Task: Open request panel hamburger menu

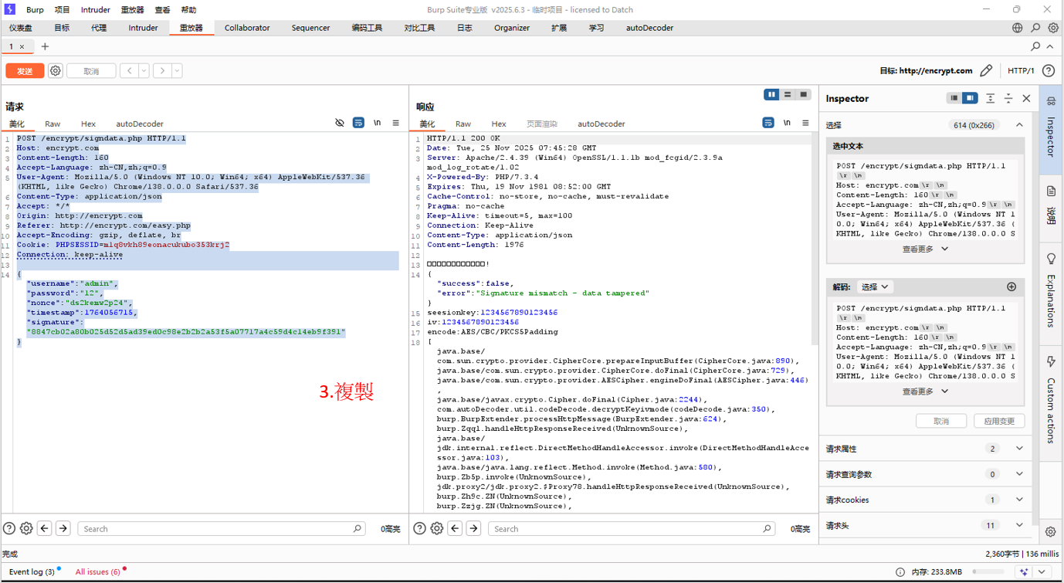Action: coord(396,123)
